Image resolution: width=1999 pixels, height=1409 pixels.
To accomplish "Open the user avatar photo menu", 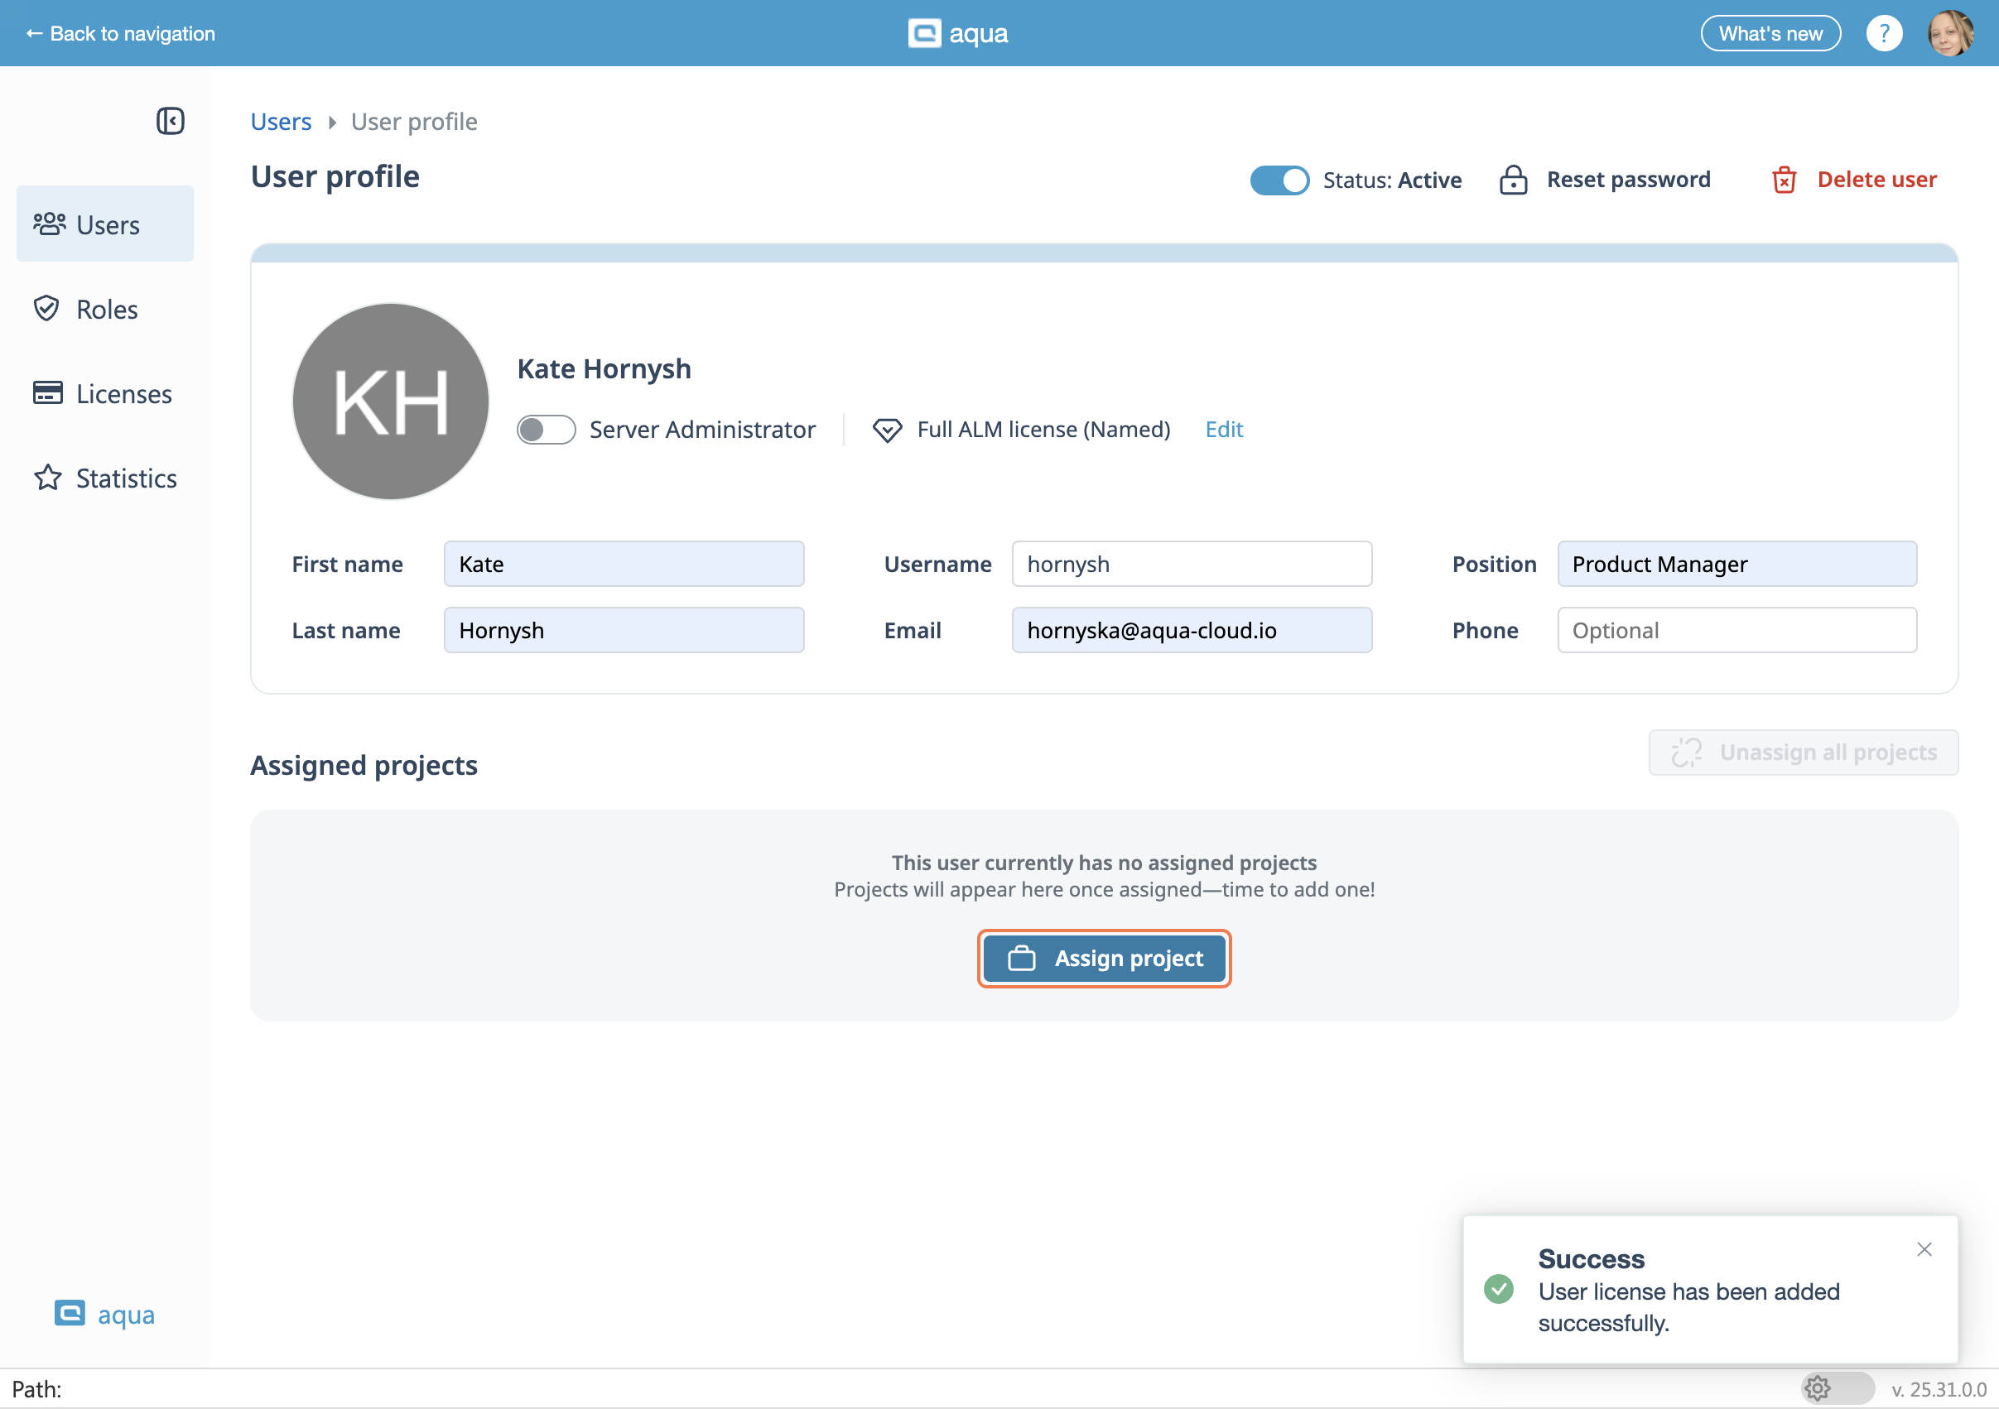I will pos(1950,33).
